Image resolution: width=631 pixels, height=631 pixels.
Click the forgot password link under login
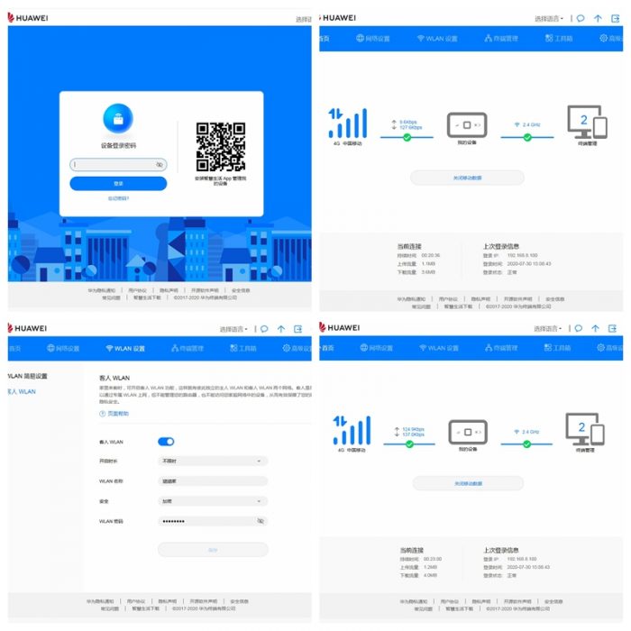(x=118, y=197)
